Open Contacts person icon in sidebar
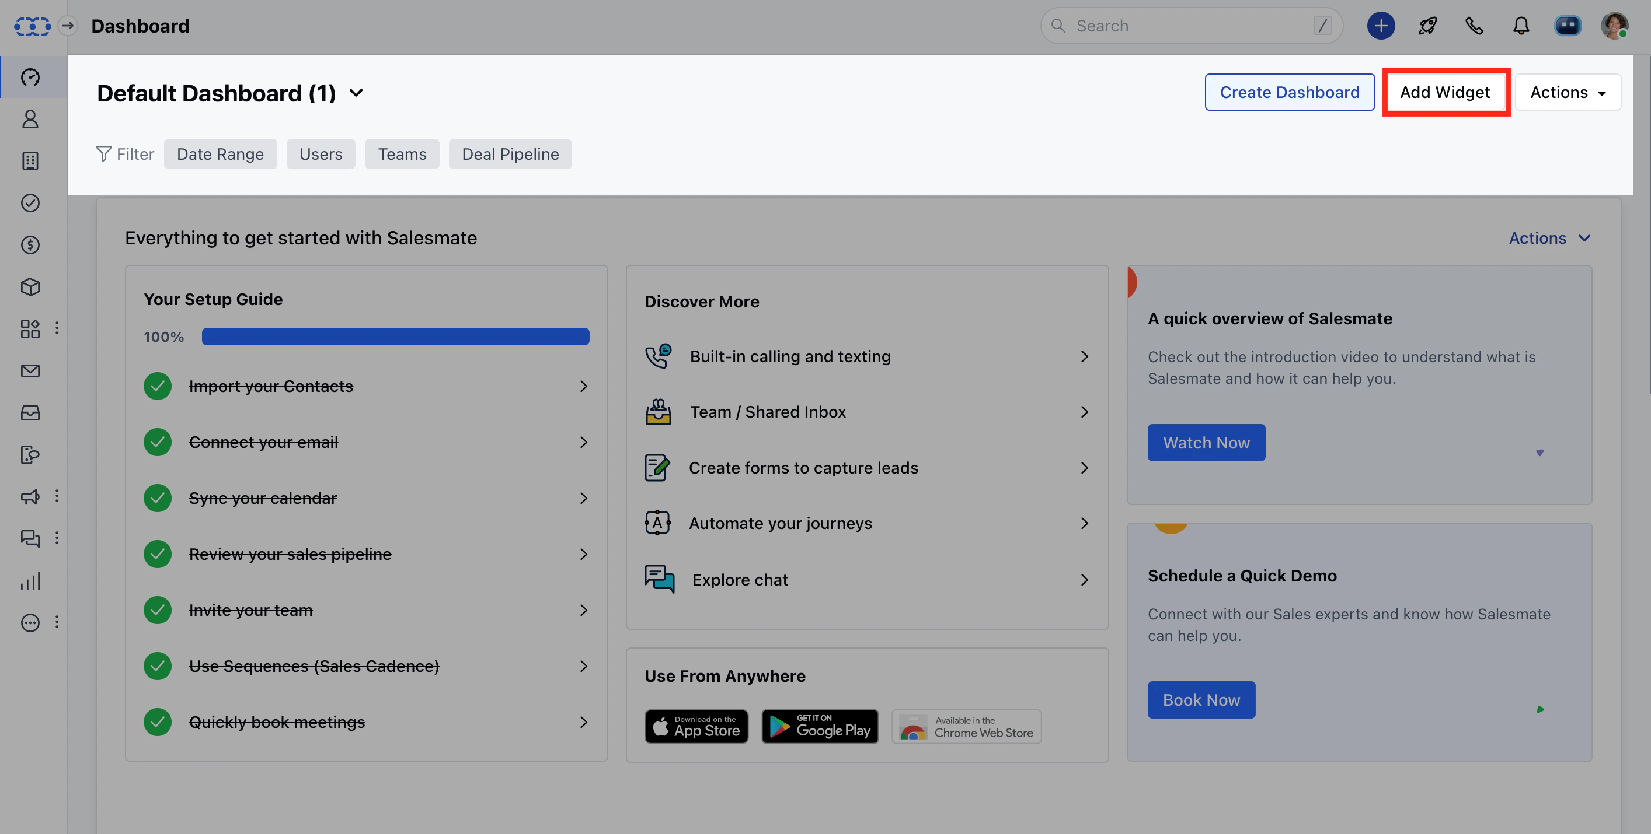This screenshot has height=834, width=1651. click(x=30, y=119)
